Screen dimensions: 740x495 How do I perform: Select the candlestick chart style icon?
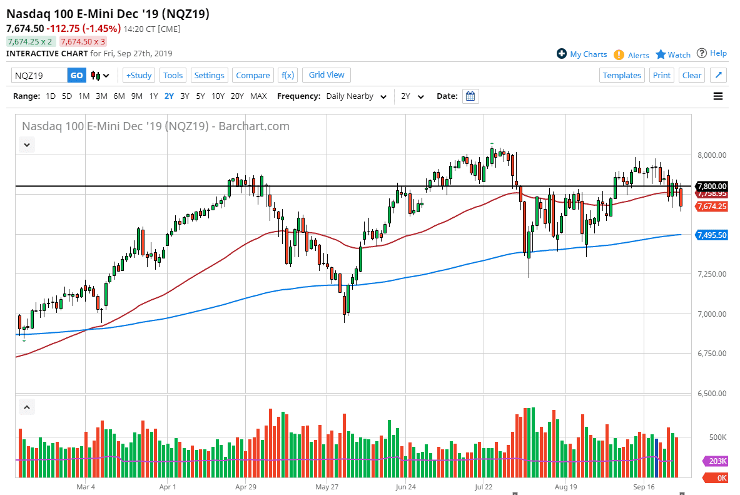[x=96, y=75]
